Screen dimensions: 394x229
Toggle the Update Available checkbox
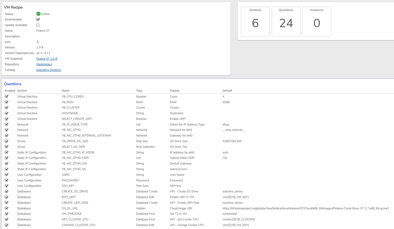coord(38,25)
